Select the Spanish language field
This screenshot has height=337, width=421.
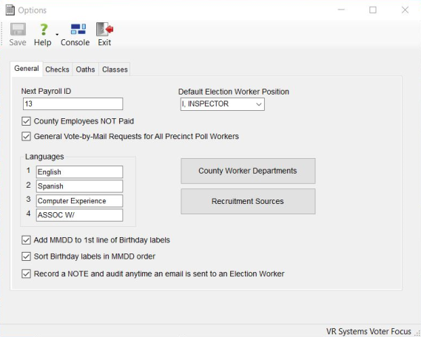click(x=79, y=186)
